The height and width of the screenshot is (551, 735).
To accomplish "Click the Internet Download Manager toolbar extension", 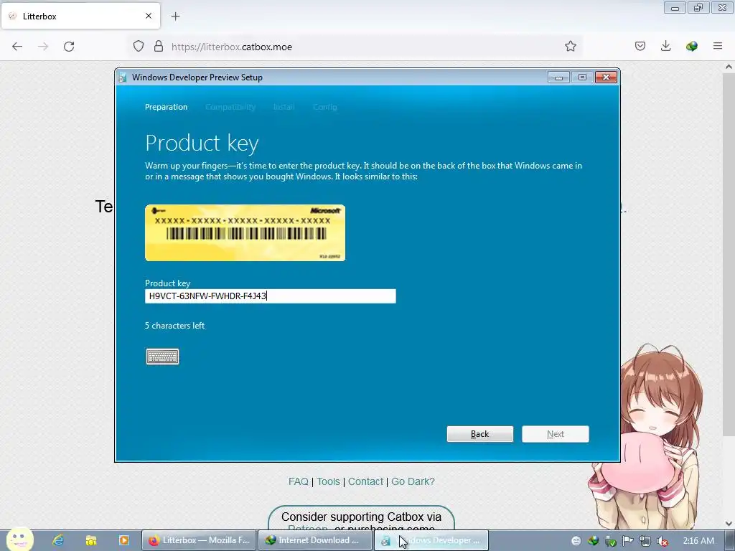I will [x=692, y=47].
